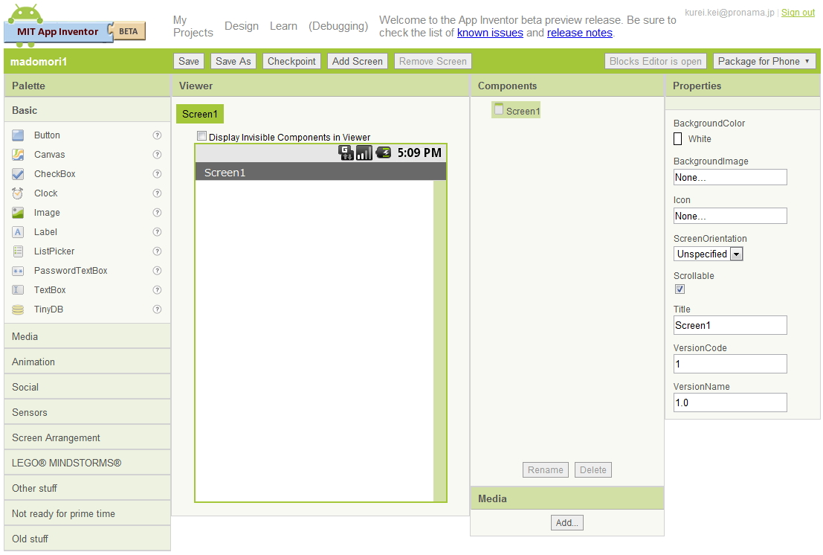Click the Delete component button
This screenshot has width=823, height=555.
[x=593, y=470]
